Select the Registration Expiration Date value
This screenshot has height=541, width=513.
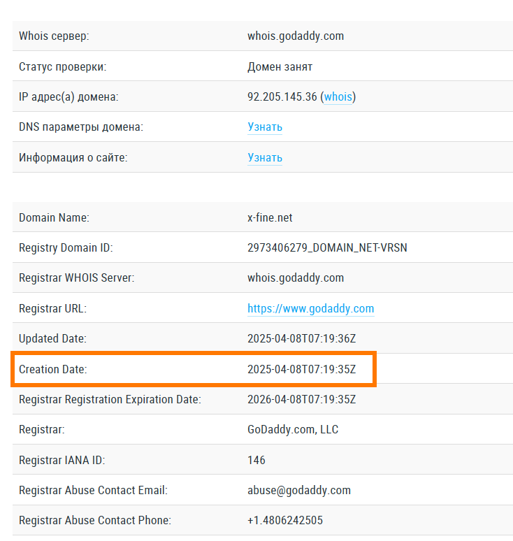301,399
